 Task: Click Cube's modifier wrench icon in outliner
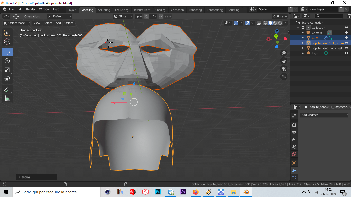coord(326,38)
